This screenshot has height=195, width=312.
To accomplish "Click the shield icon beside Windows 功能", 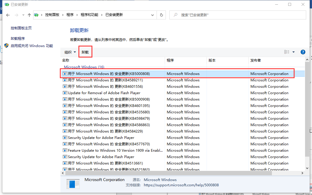I will [x=6, y=46].
